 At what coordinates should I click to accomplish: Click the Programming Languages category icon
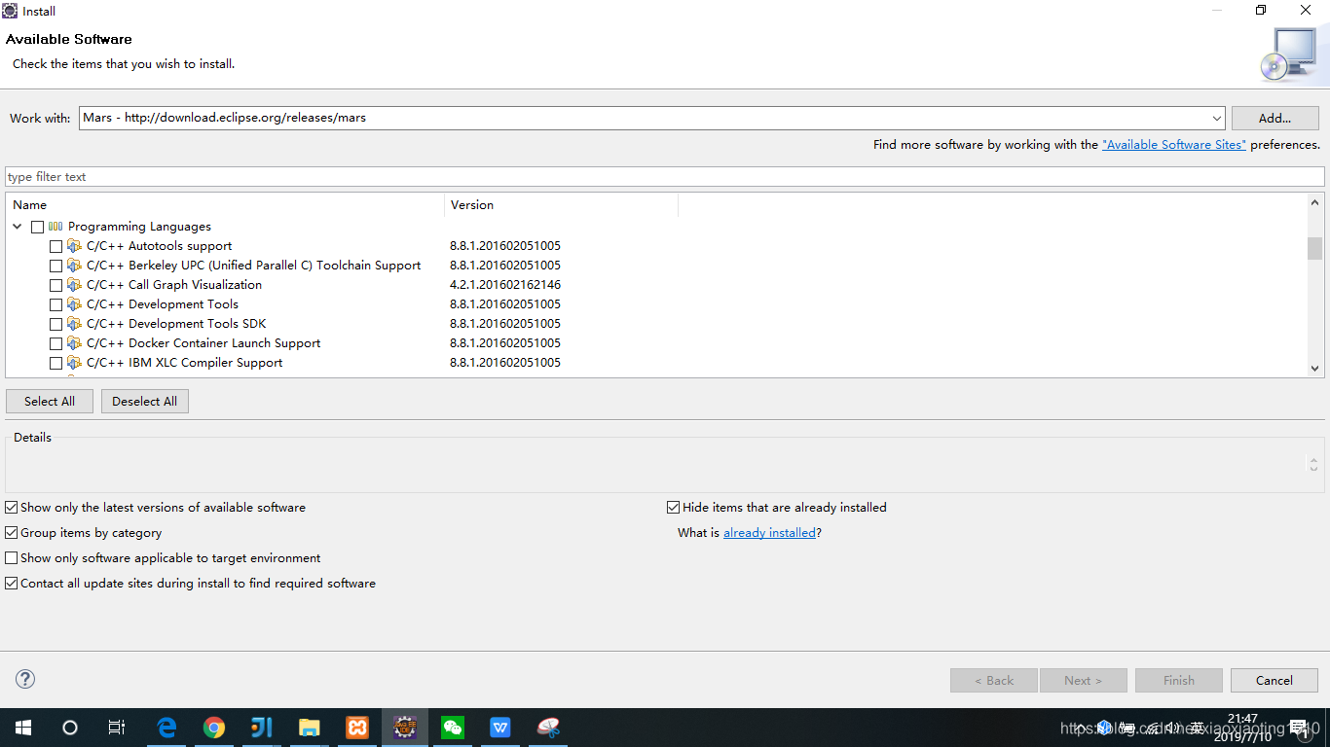click(55, 227)
